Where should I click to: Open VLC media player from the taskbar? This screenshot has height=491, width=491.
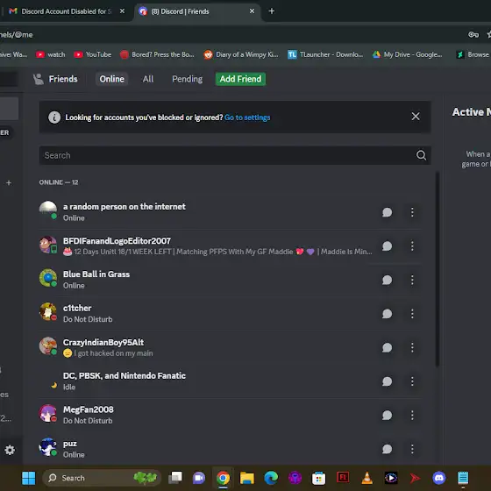(x=366, y=478)
